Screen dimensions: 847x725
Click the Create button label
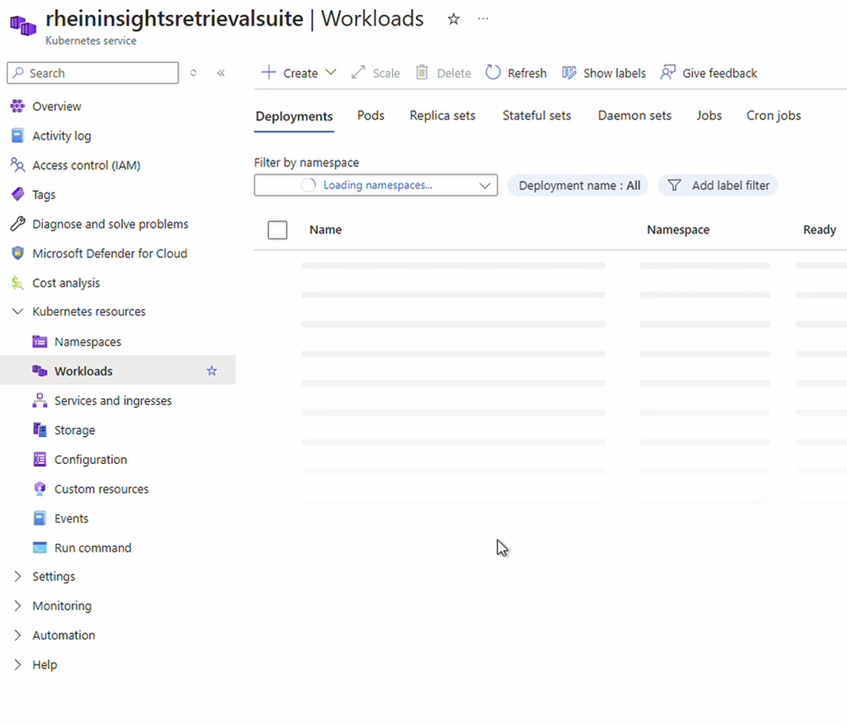(300, 73)
